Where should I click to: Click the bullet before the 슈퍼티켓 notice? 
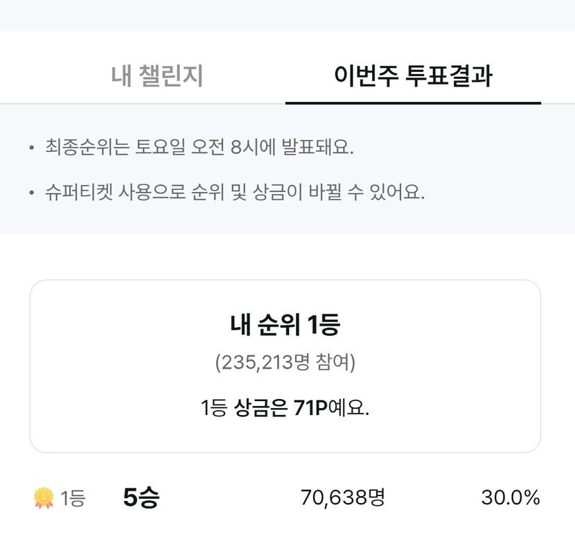click(32, 193)
